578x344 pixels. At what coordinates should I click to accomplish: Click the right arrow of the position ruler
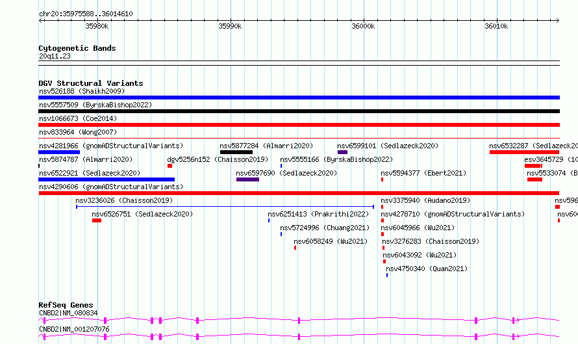coord(558,20)
